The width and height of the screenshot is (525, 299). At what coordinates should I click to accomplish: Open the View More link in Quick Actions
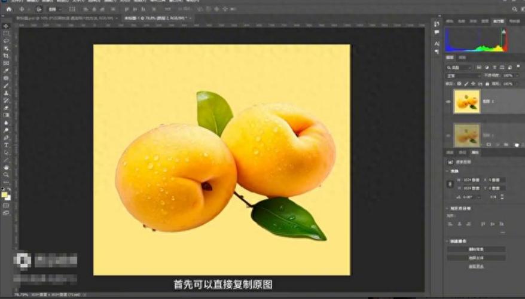[x=476, y=267]
